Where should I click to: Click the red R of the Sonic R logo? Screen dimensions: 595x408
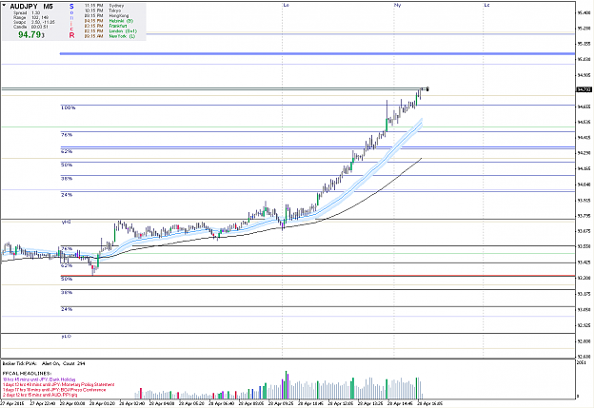pyautogui.click(x=71, y=35)
